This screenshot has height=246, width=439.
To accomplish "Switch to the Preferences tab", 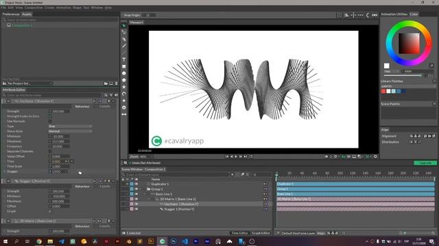I will pos(11,14).
